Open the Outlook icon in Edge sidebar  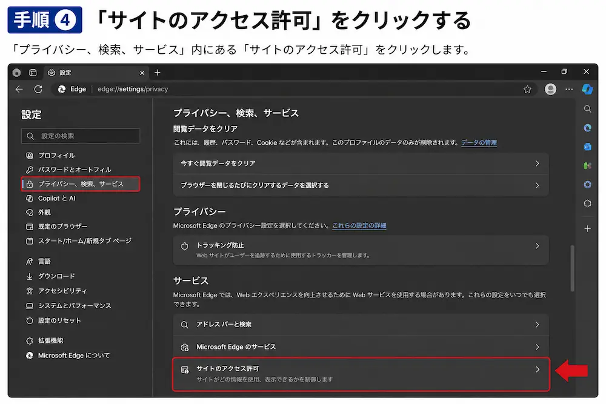587,147
